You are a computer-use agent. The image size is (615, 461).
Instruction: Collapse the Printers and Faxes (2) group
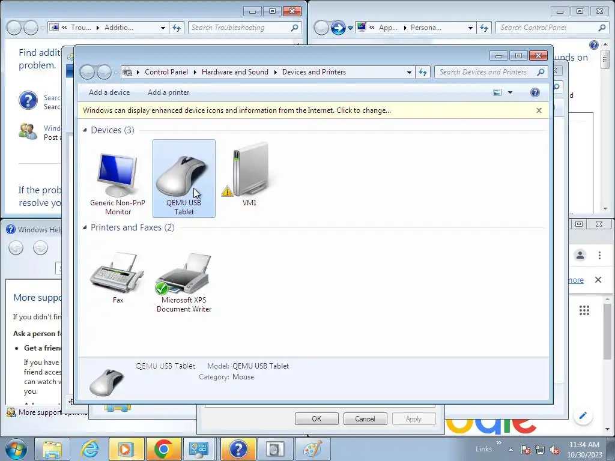coord(85,227)
